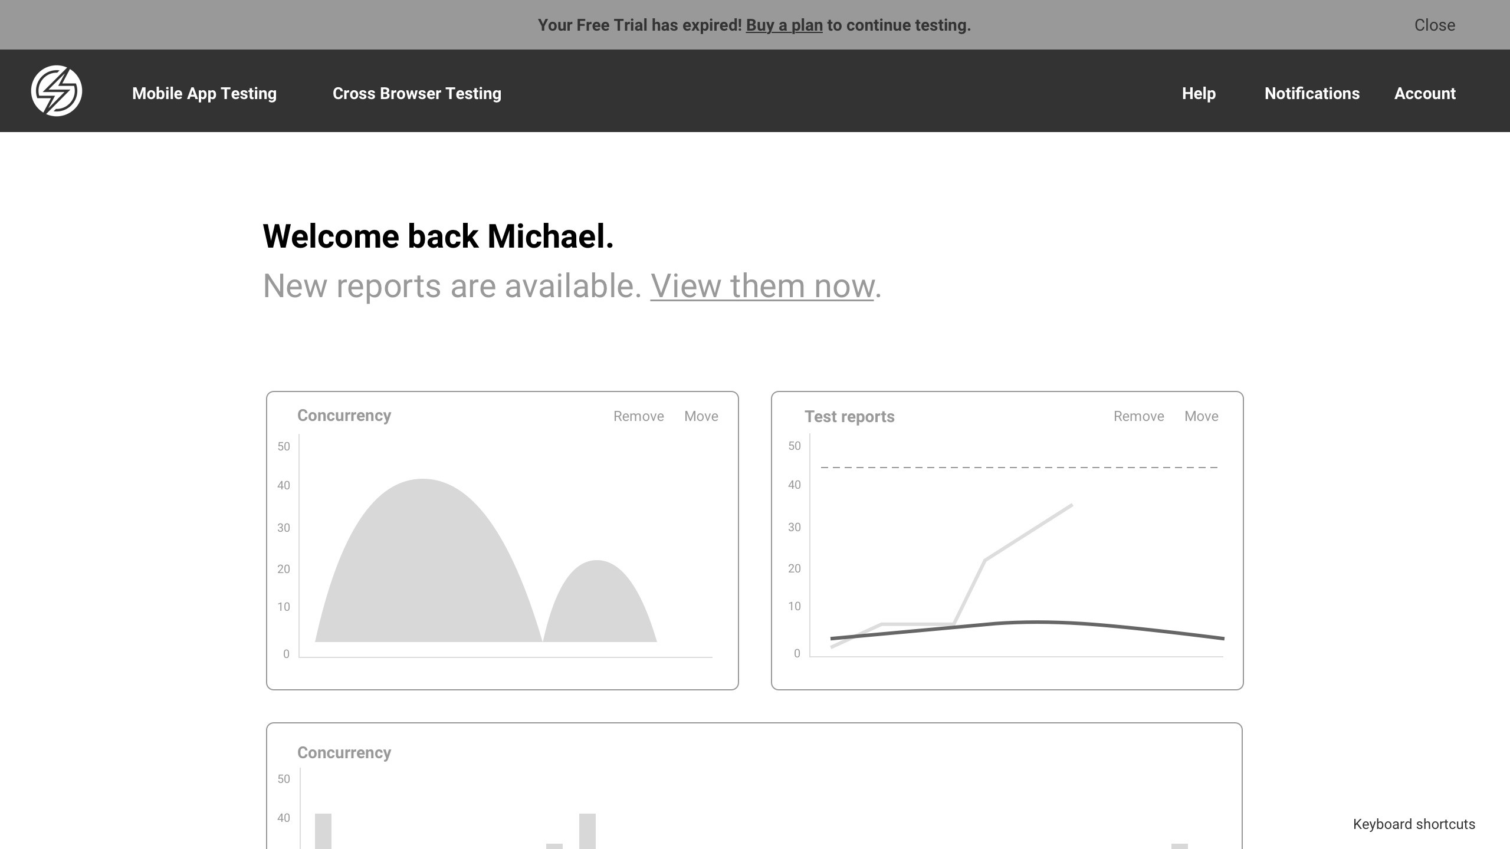Open Mobile App Testing menu
The height and width of the screenshot is (849, 1510).
(204, 93)
